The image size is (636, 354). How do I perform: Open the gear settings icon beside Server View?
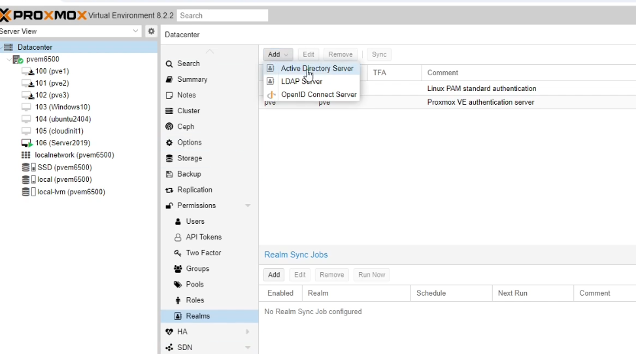click(151, 31)
